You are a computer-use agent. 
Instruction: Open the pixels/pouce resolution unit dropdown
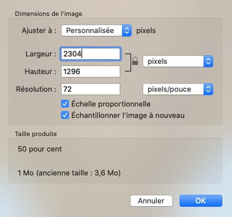click(x=178, y=89)
